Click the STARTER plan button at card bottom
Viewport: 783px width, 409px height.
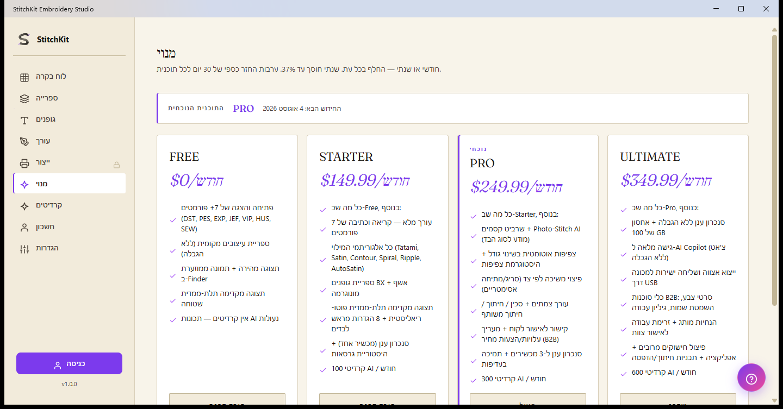[x=377, y=400]
